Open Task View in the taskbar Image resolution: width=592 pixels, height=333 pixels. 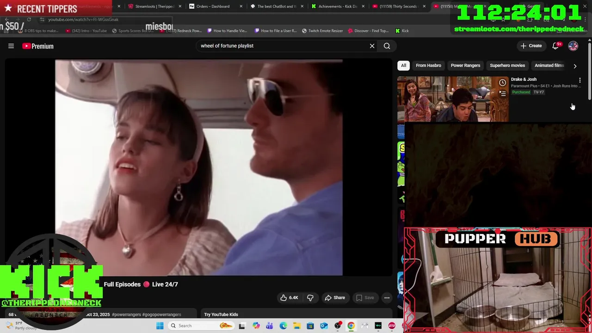(242, 326)
